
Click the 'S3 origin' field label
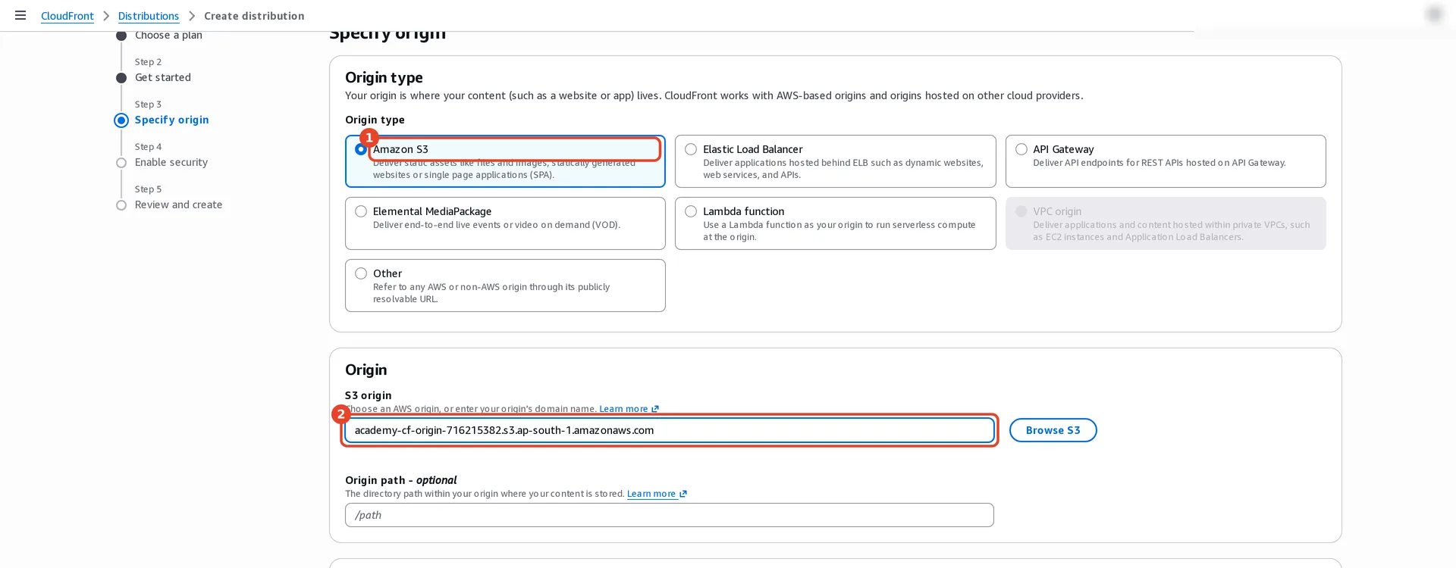[369, 395]
